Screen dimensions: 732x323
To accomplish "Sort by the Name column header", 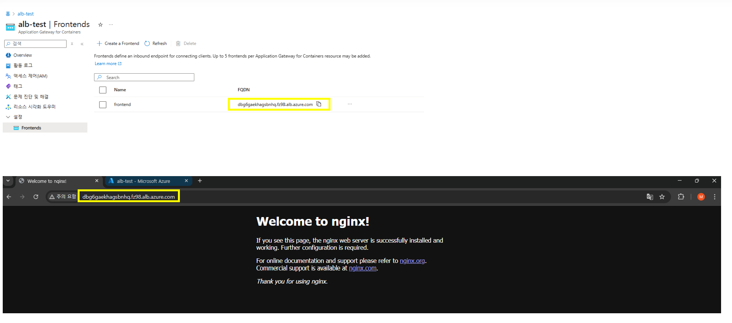I will coord(120,90).
